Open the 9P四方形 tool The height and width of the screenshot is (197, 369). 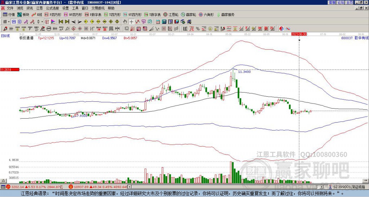coord(73,14)
